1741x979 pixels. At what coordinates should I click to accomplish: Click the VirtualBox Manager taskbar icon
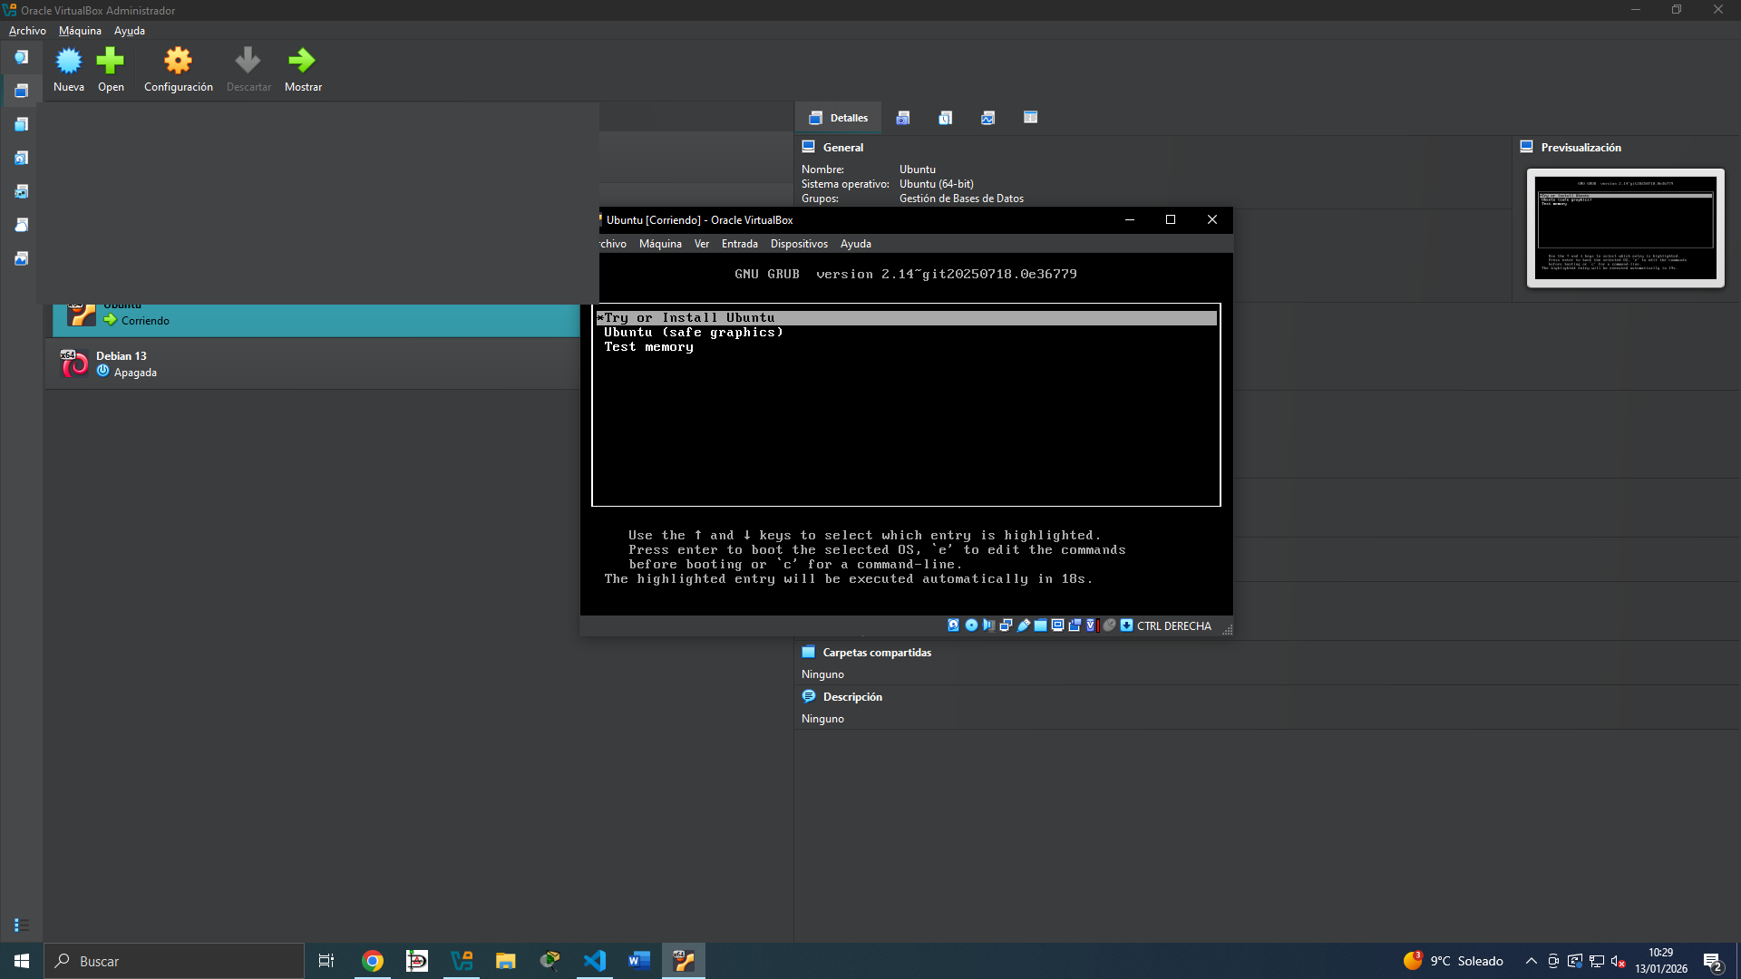pos(462,961)
